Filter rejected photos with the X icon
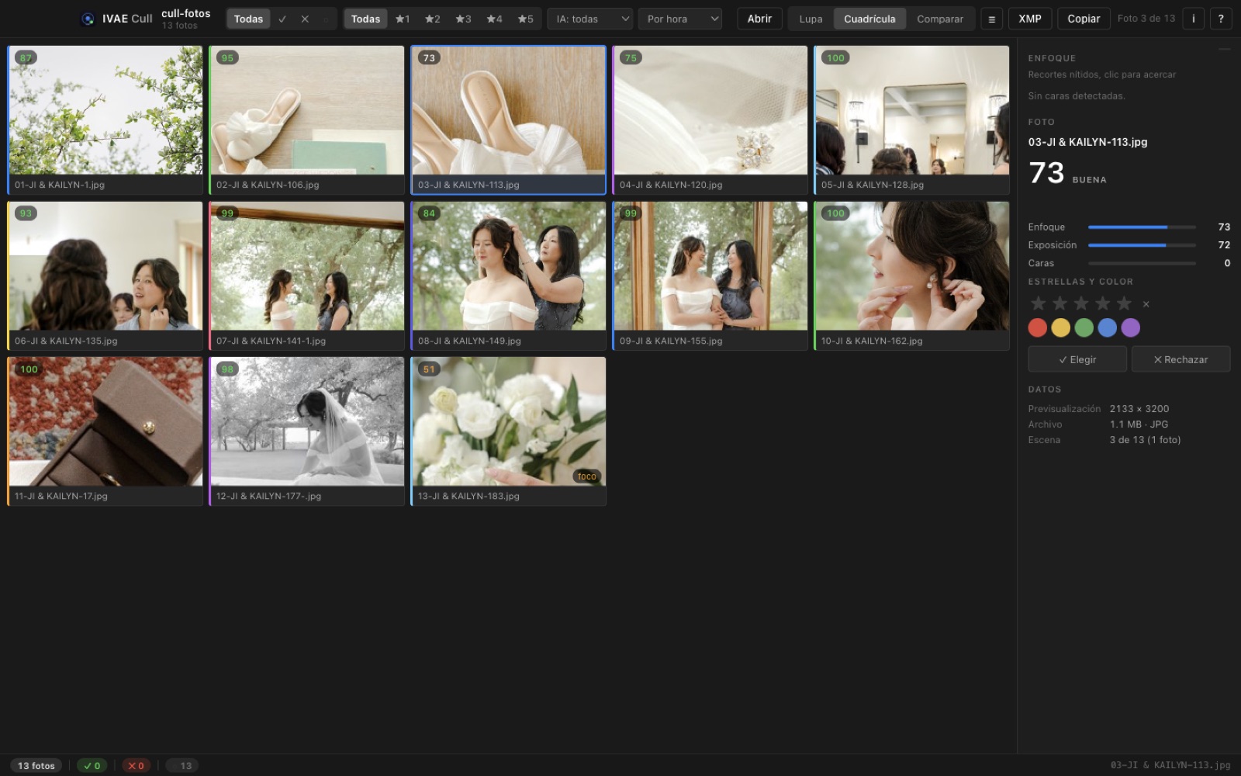 [305, 19]
